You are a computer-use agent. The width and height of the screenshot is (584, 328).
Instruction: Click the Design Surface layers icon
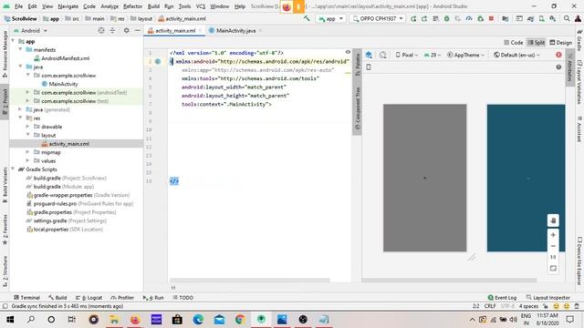point(369,55)
